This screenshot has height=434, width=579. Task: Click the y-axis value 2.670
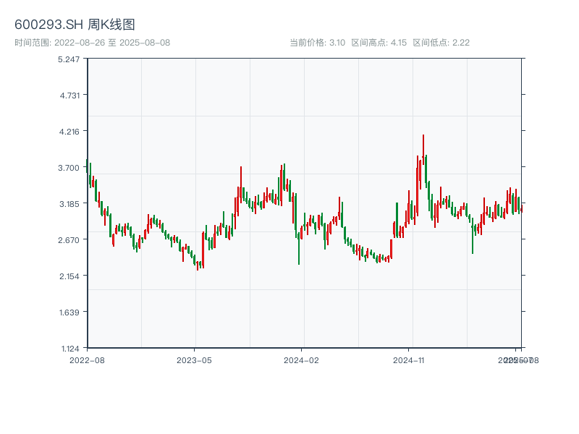(69, 240)
